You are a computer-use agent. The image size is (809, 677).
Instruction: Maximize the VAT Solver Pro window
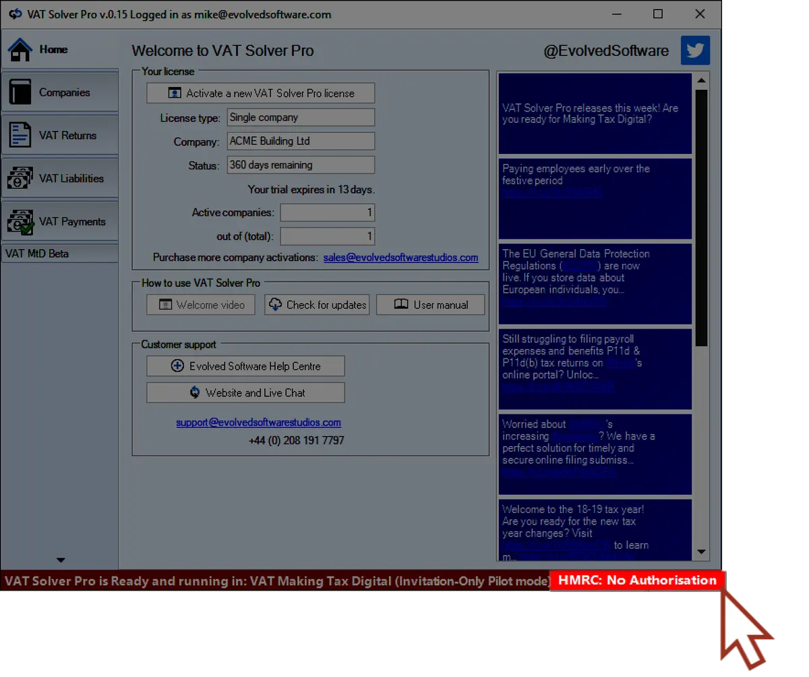coord(658,14)
